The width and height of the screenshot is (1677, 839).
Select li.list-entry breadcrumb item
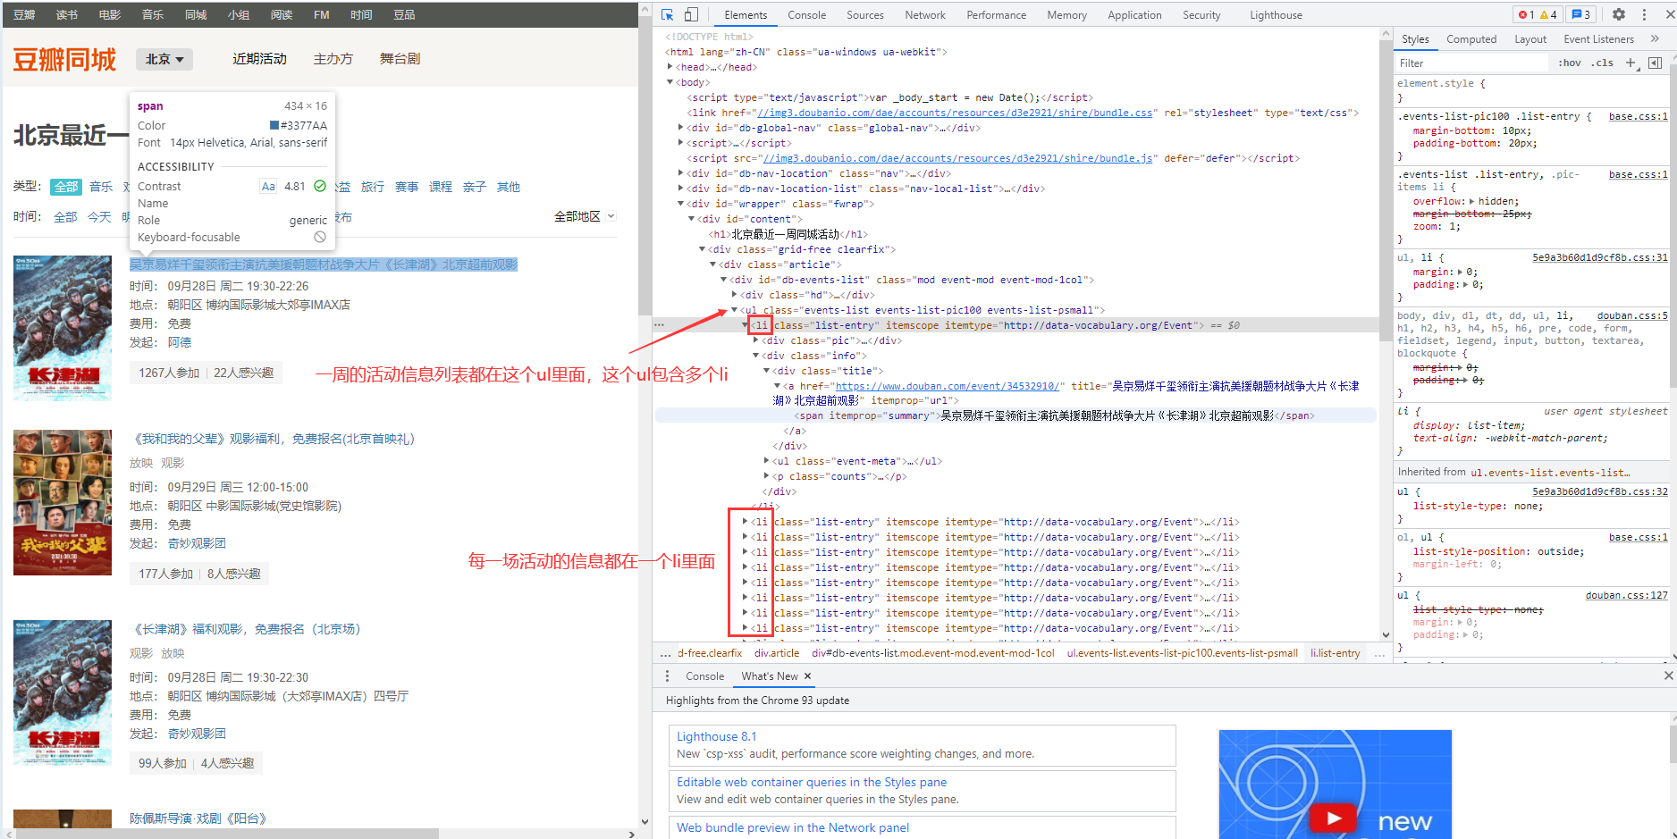pos(1335,653)
